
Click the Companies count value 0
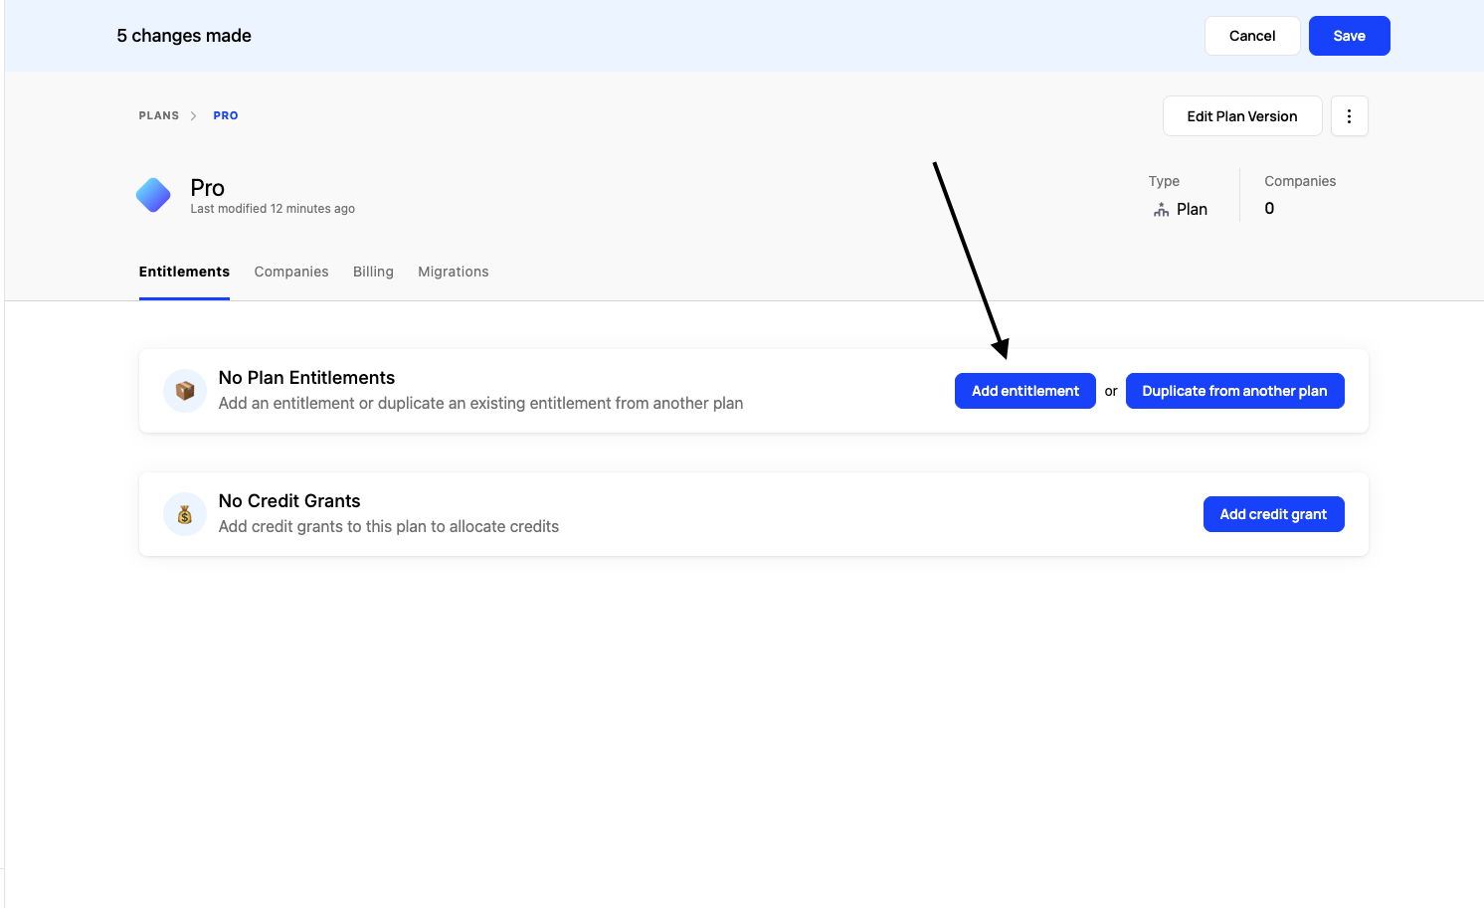[1269, 209]
